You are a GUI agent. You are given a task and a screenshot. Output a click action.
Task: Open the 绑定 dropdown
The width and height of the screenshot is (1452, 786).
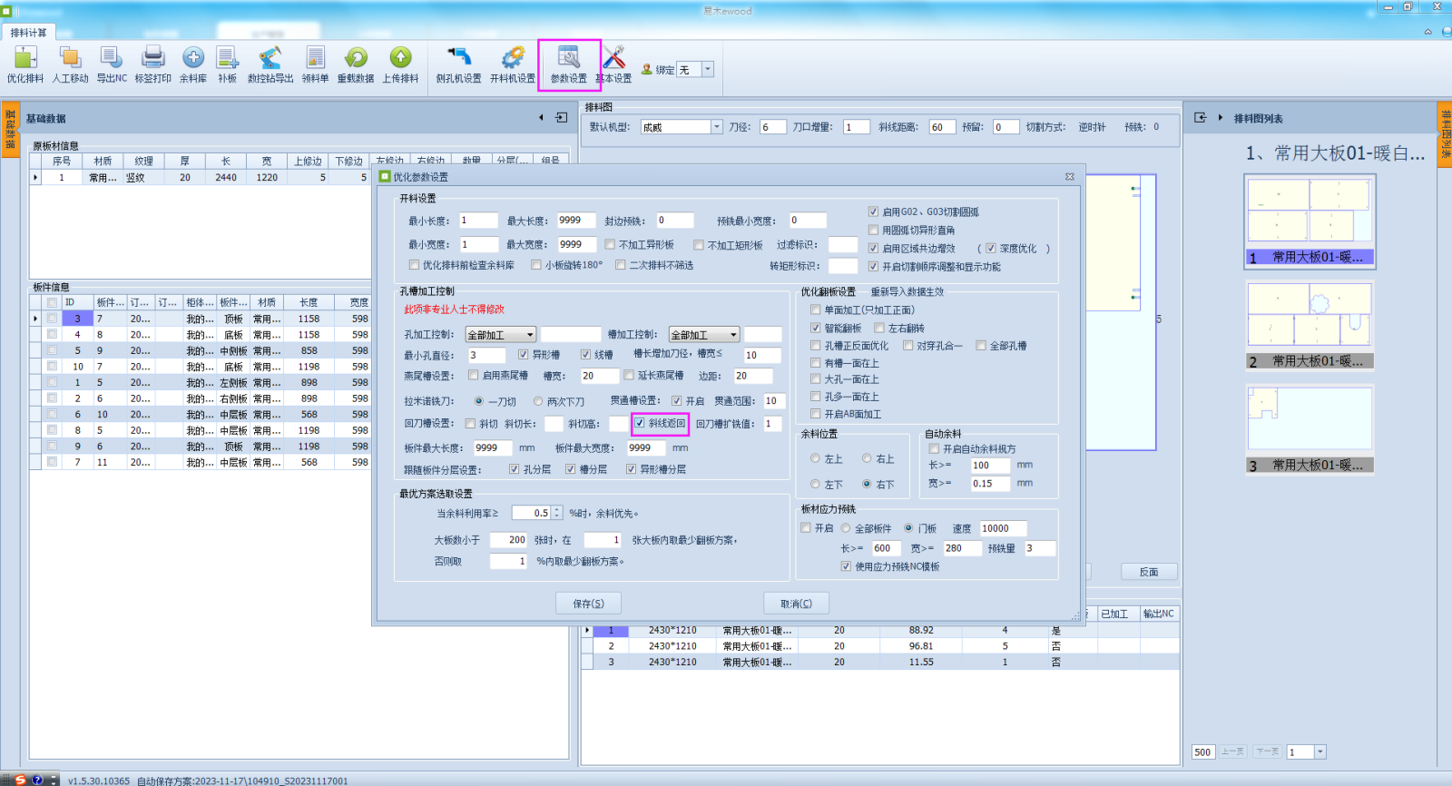pos(708,69)
